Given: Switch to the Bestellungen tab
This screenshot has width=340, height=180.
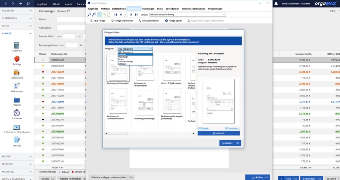Looking at the screenshot, I should 172,9.
